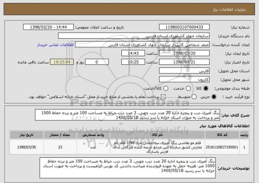Click the تاریخ اعتبار نیاز date field

184,62
